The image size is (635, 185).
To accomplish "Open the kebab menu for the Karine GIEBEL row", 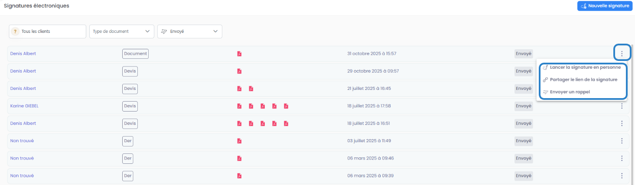I will coord(622,106).
